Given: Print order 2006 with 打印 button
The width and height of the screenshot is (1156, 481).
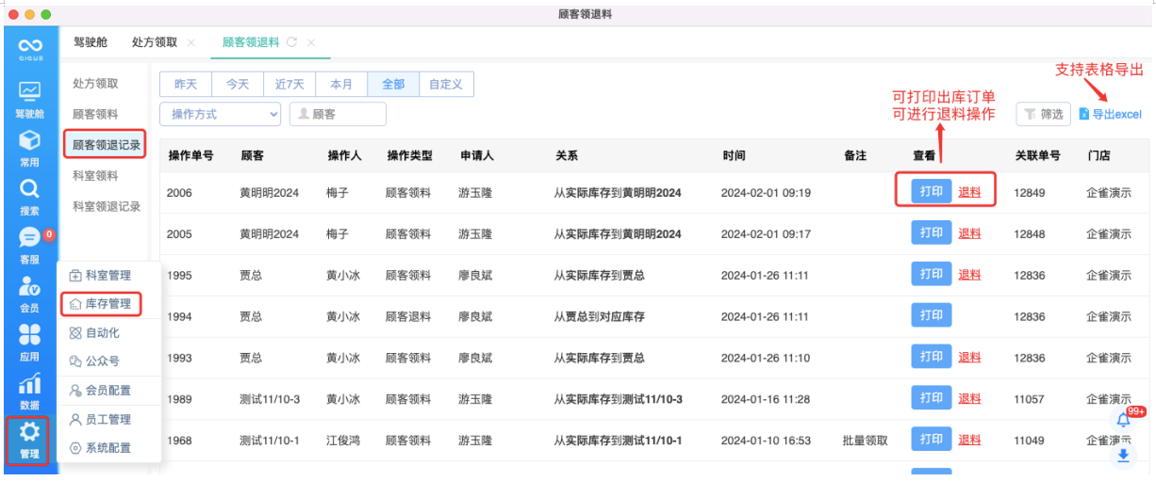Looking at the screenshot, I should click(932, 192).
